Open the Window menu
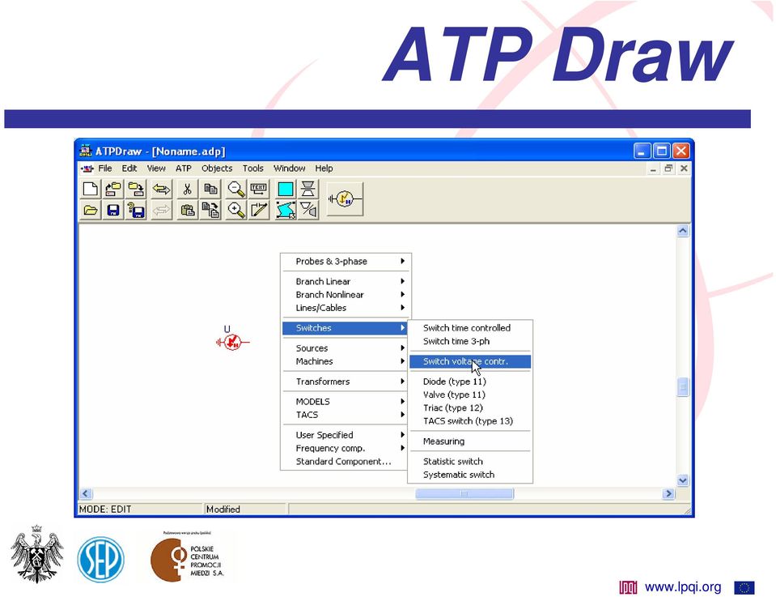 coord(290,168)
